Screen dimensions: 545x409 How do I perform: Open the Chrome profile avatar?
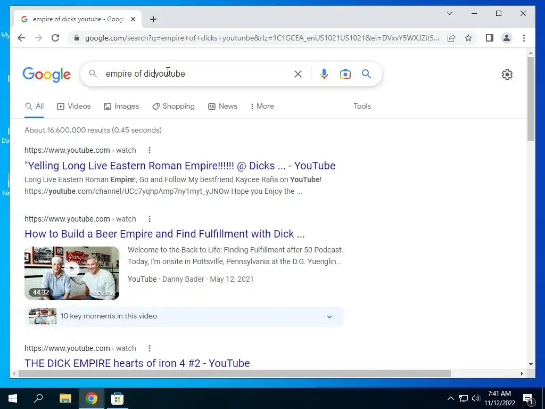pos(507,38)
